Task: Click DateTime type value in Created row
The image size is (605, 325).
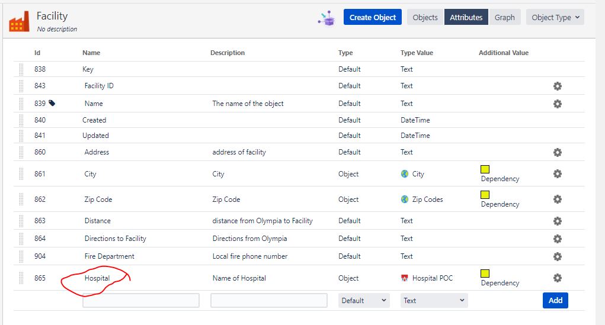Action: (415, 120)
